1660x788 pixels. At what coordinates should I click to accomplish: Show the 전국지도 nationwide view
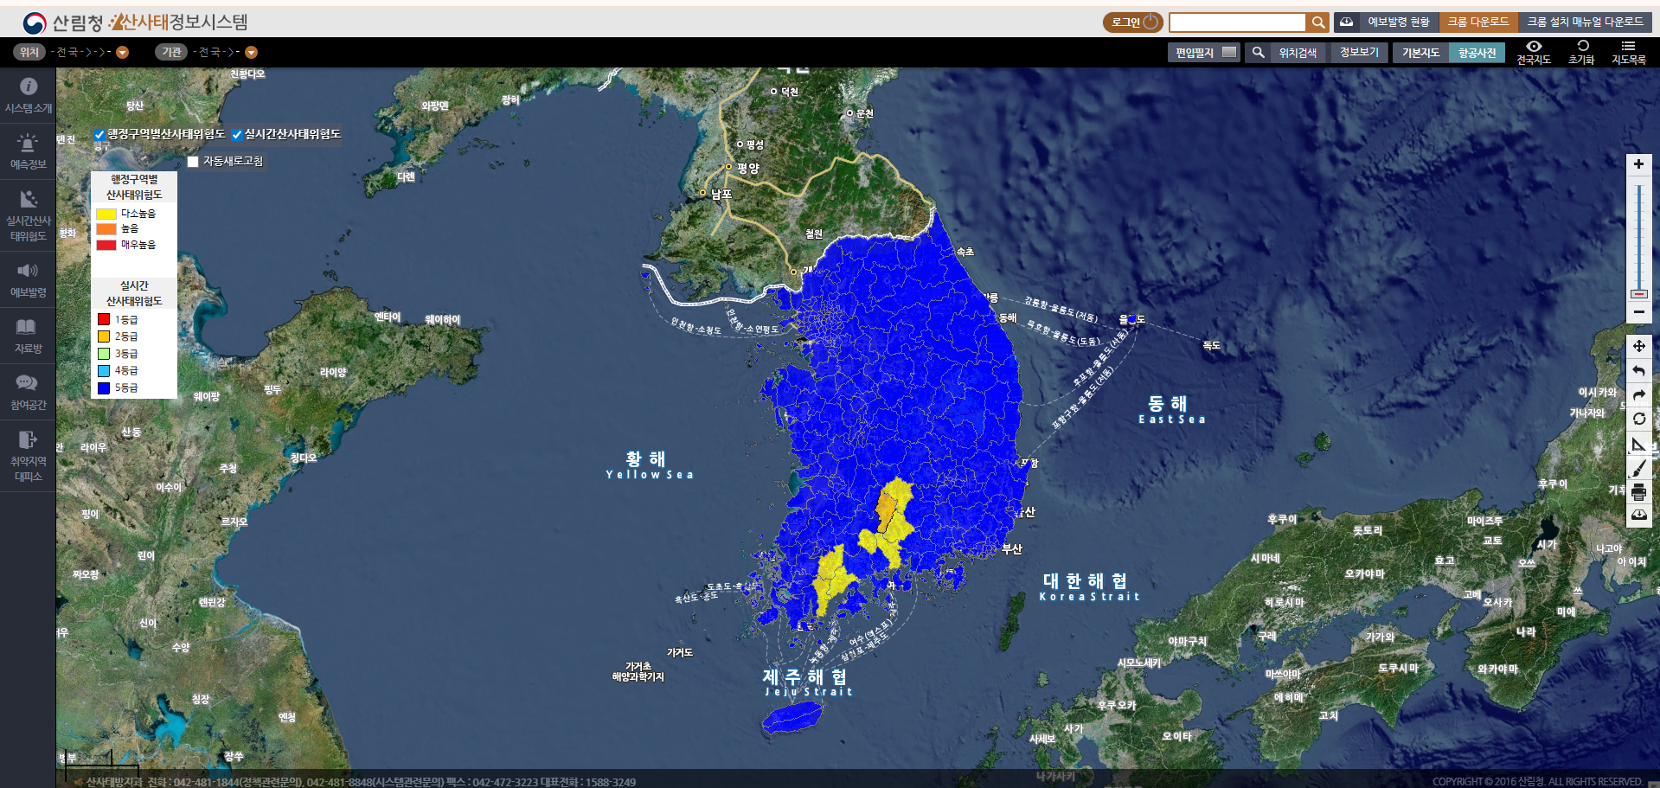(1534, 52)
